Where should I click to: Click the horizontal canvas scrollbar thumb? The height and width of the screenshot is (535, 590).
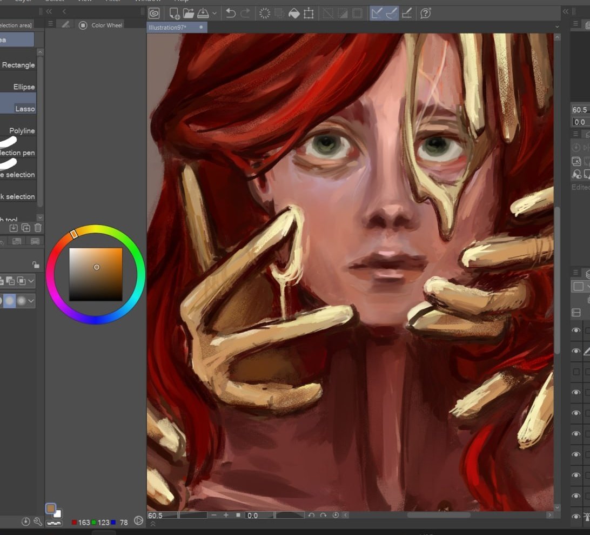tap(439, 515)
